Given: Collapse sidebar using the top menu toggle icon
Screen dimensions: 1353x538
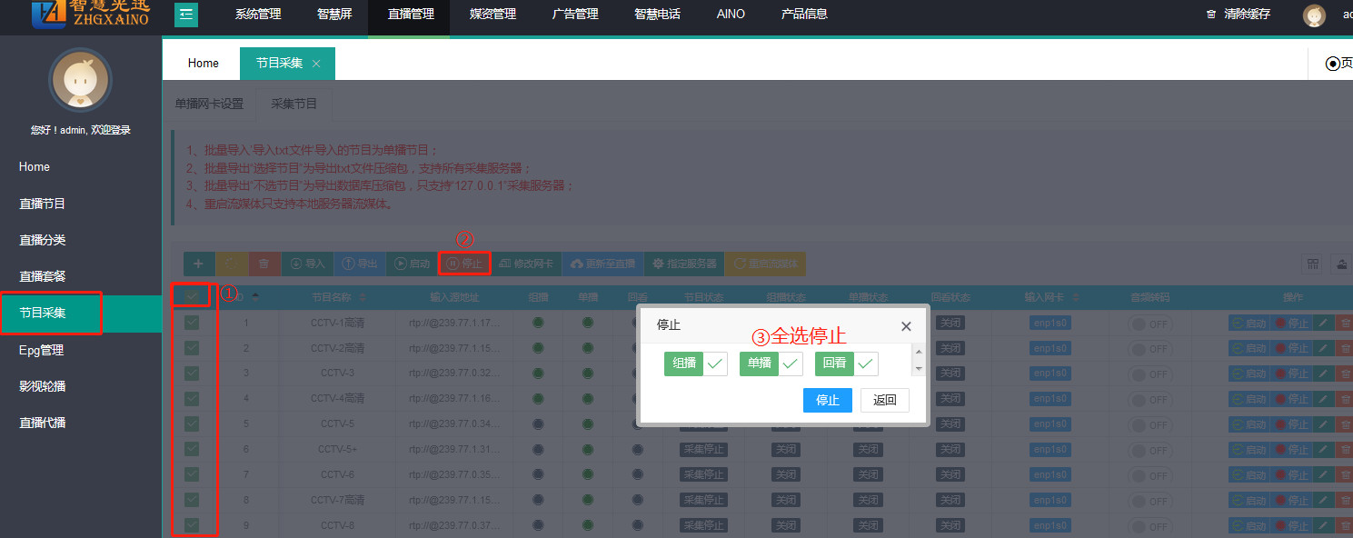Looking at the screenshot, I should point(186,14).
